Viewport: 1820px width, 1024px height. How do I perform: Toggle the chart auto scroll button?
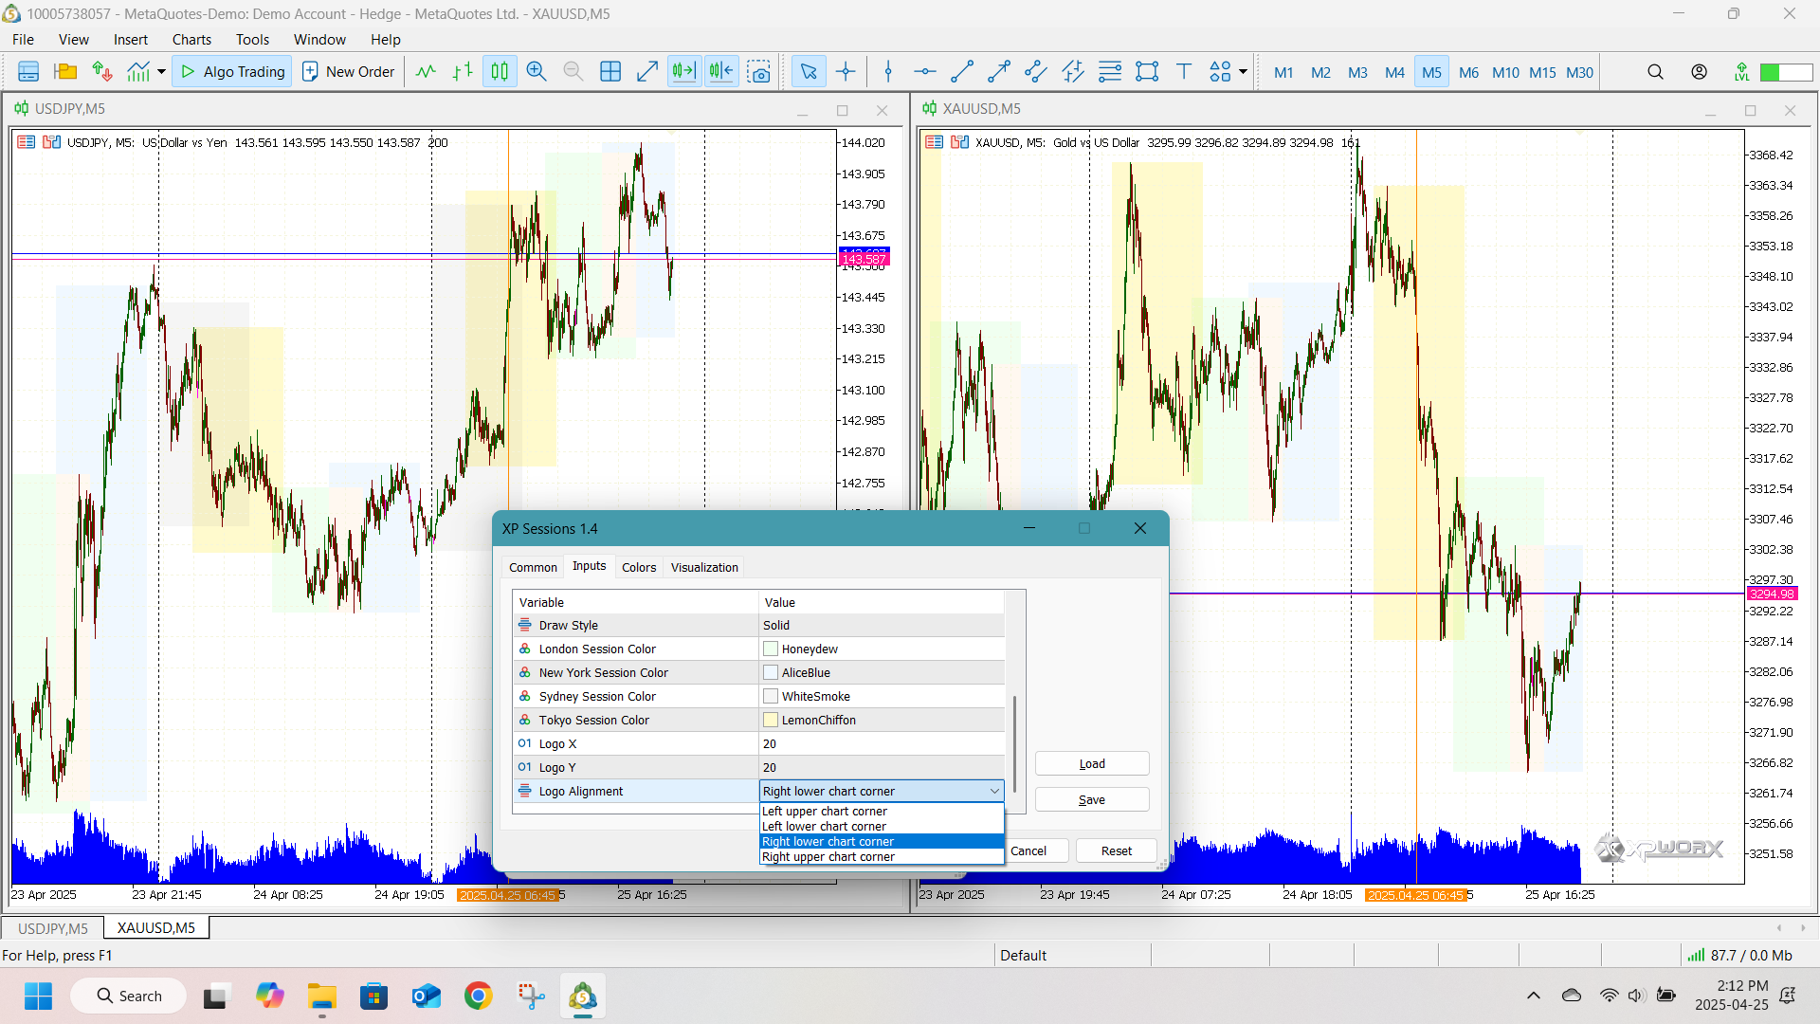point(683,72)
